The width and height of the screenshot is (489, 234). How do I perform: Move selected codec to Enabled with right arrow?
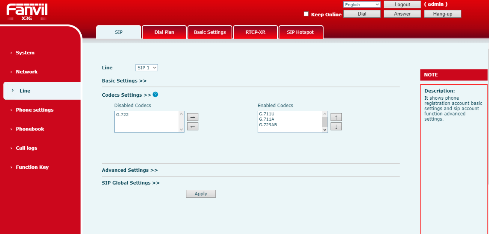[x=193, y=117]
